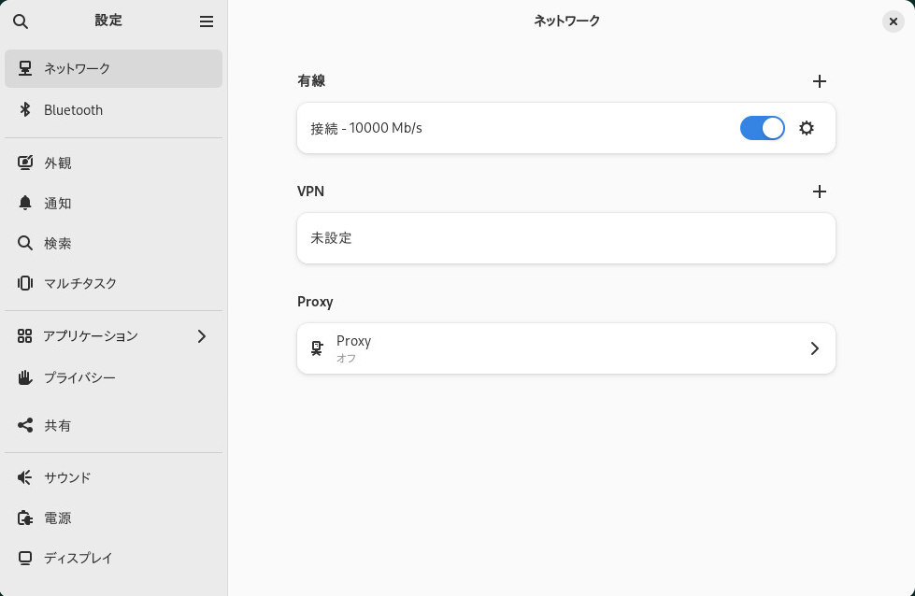Click the 通知 bell icon
915x596 pixels.
25,203
